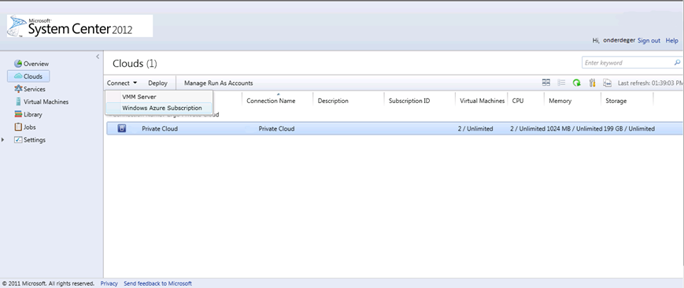Collapse the navigation pane chevron

(x=98, y=57)
